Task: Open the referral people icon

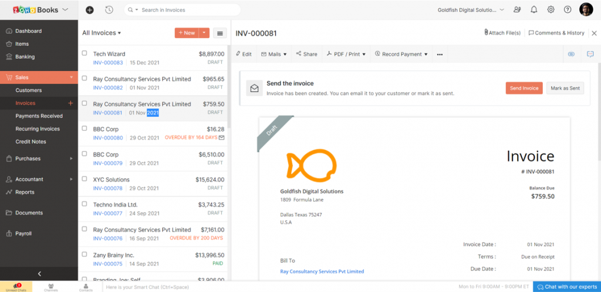Action: (x=518, y=10)
